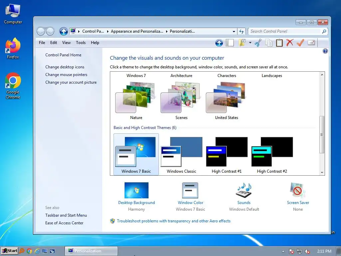The height and width of the screenshot is (256, 341).
Task: Open Change your account picture link
Action: click(71, 82)
